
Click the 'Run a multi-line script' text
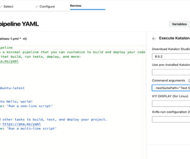coord(32,129)
